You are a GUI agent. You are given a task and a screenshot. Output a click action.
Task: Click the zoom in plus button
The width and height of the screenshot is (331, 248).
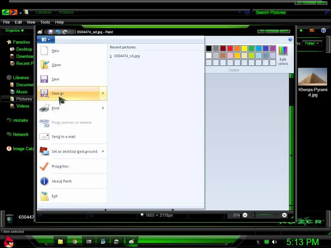[x=284, y=215]
